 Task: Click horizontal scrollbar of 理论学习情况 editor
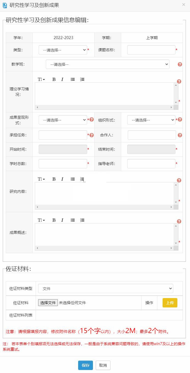pos(104,107)
